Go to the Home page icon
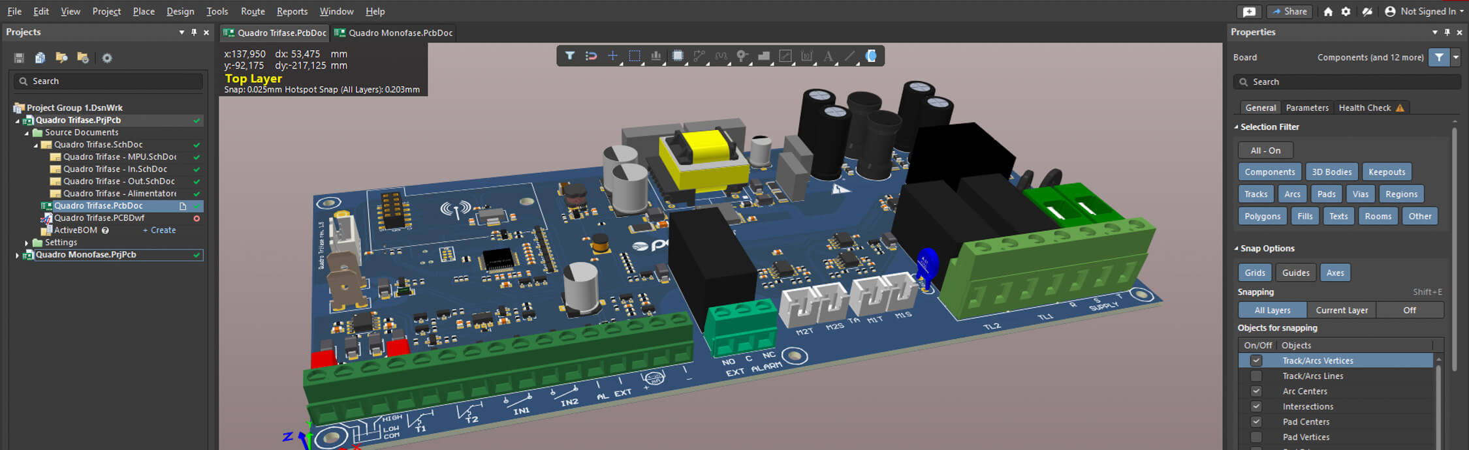Viewport: 1469px width, 450px height. pyautogui.click(x=1328, y=12)
